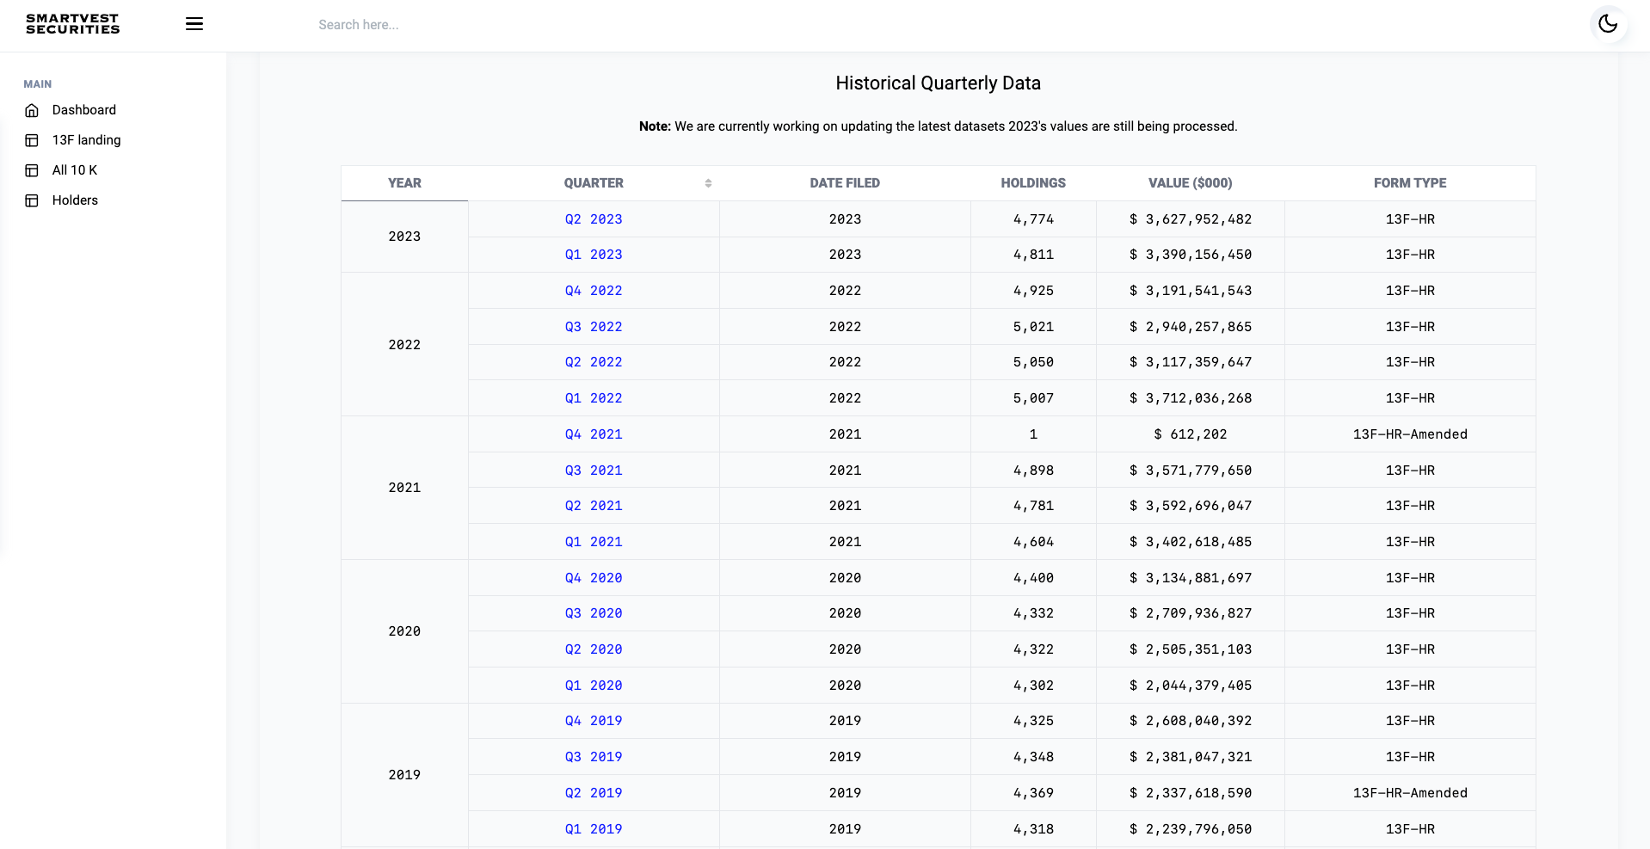The height and width of the screenshot is (849, 1650).
Task: Click the 13F landing table icon
Action: (x=32, y=140)
